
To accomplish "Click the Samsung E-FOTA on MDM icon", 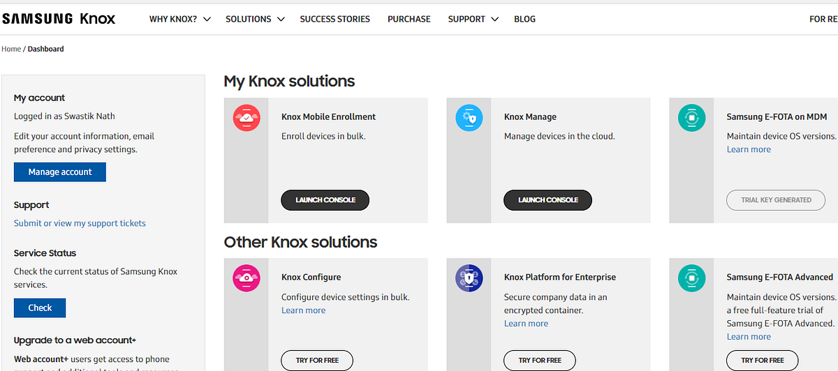I will click(x=691, y=118).
